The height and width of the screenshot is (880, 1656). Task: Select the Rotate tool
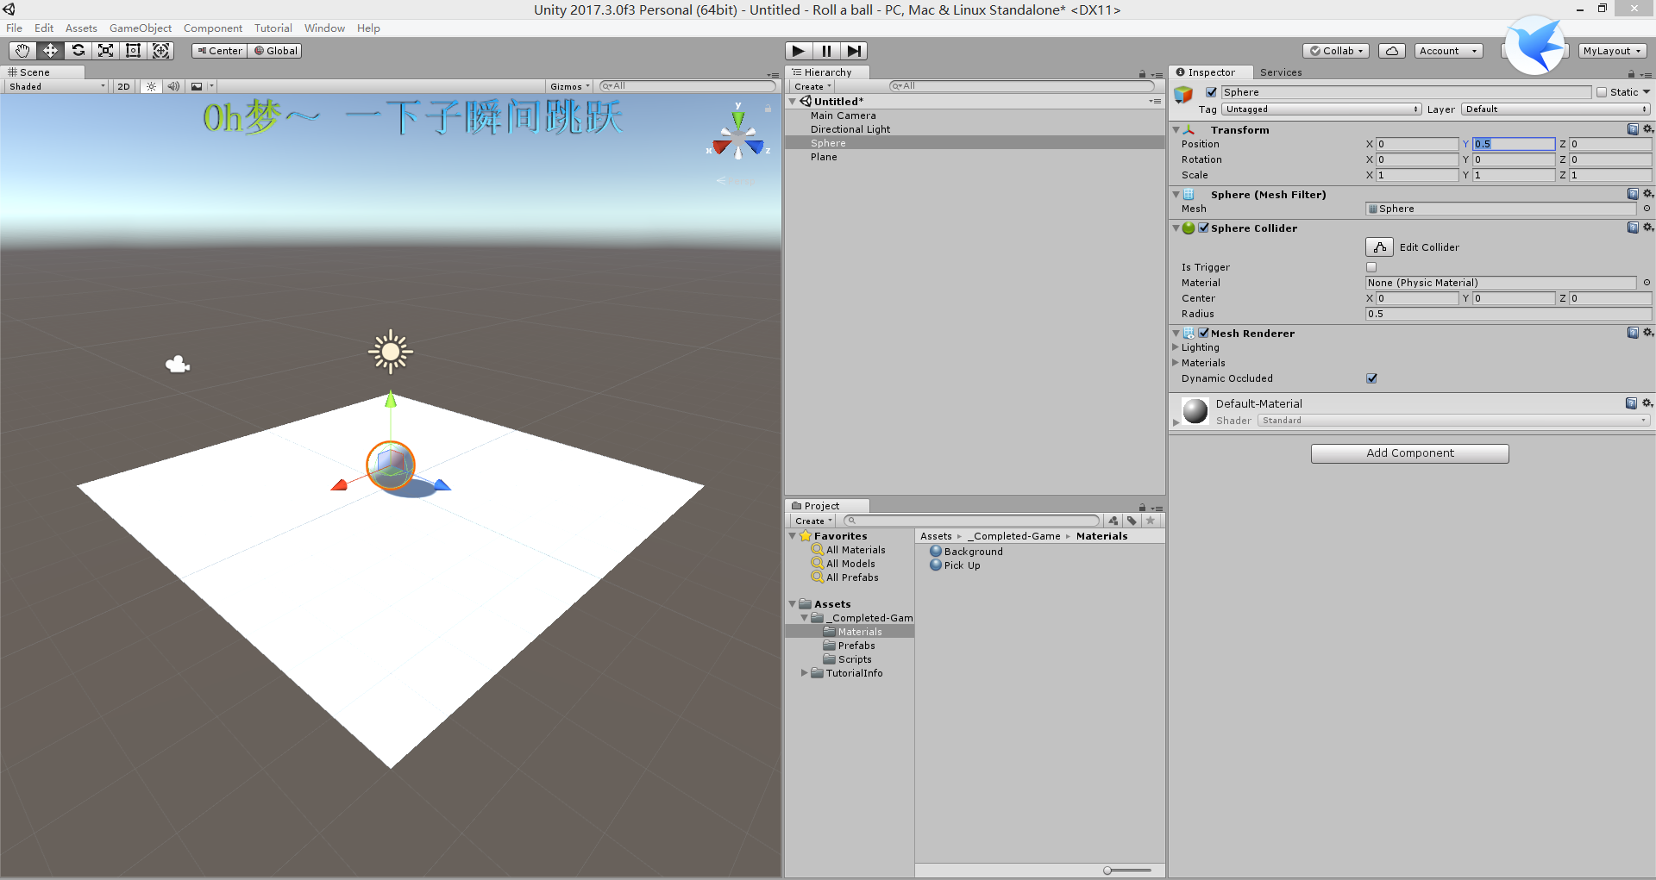(x=78, y=50)
